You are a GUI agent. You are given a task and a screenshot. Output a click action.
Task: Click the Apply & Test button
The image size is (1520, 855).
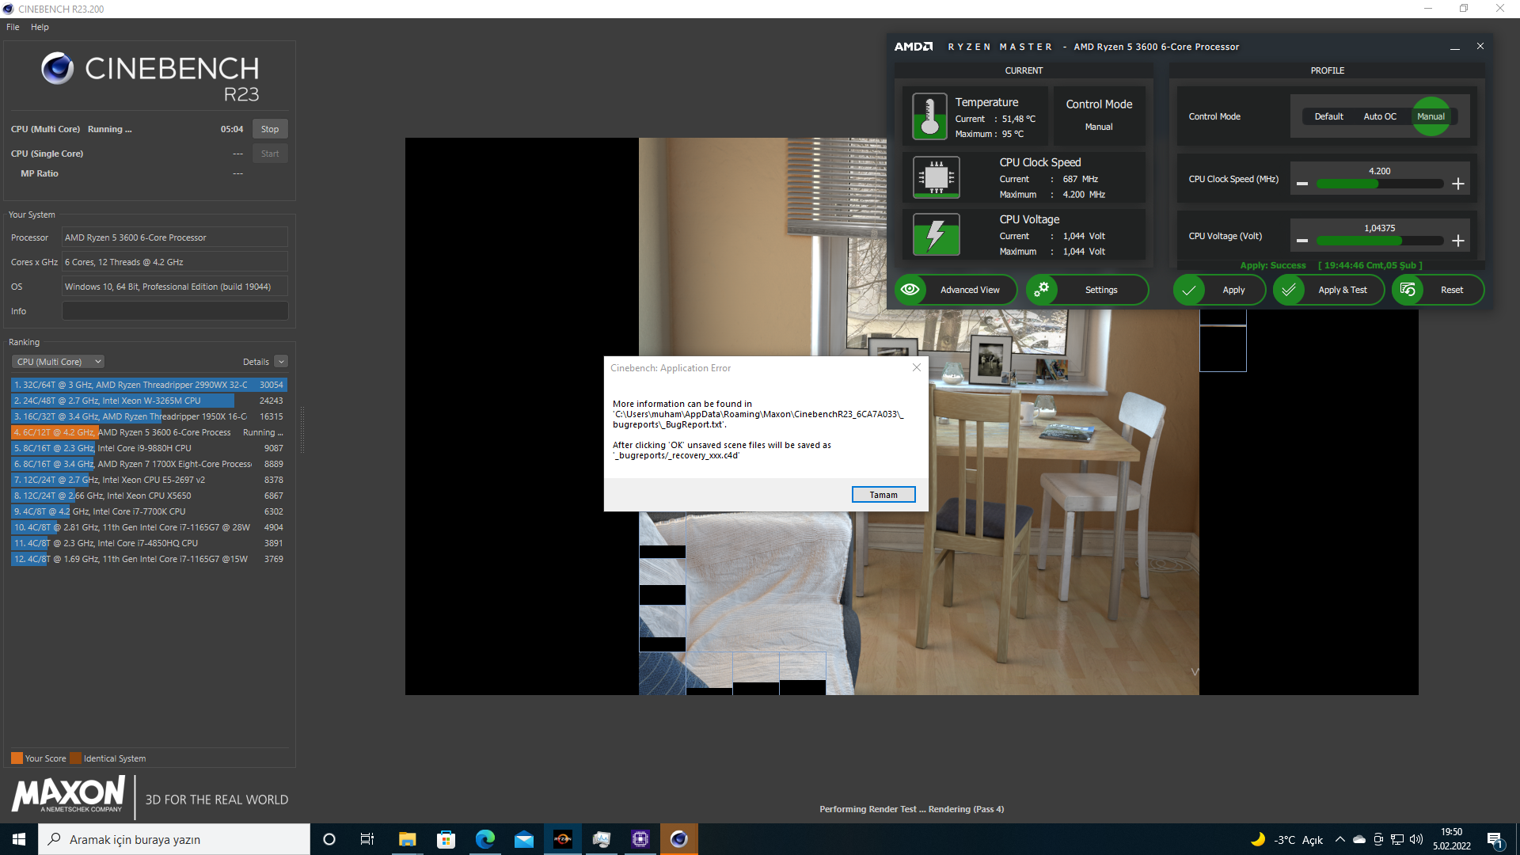pyautogui.click(x=1328, y=290)
